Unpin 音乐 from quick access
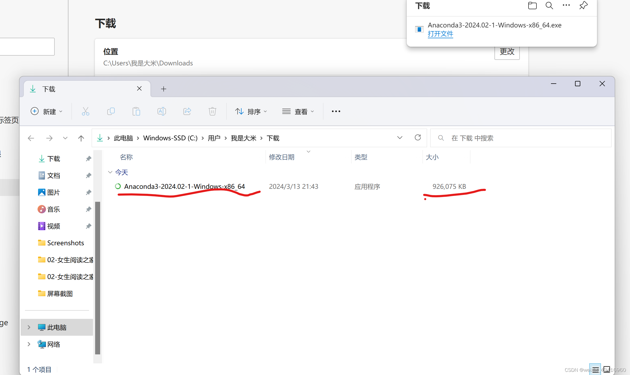 pos(89,209)
